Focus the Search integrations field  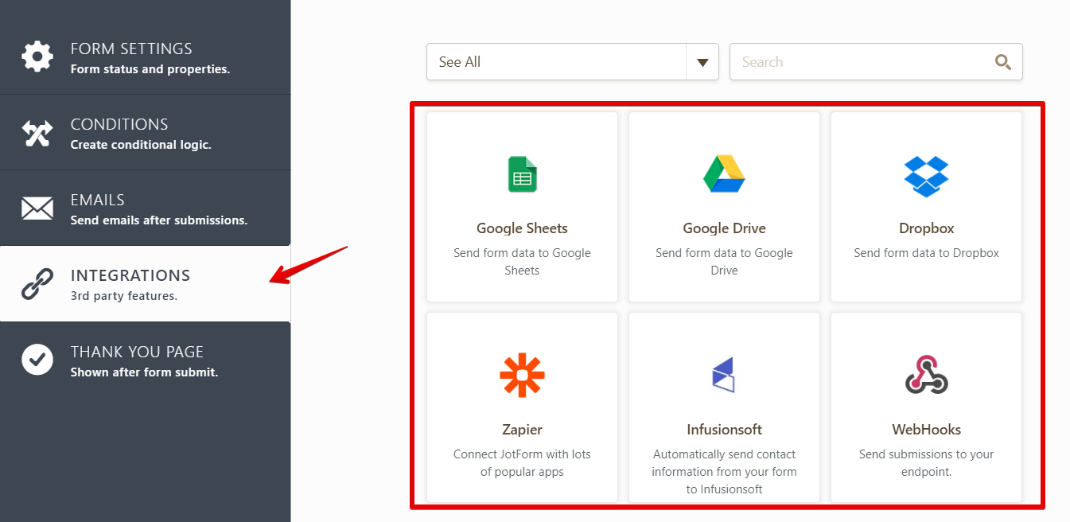coord(876,62)
